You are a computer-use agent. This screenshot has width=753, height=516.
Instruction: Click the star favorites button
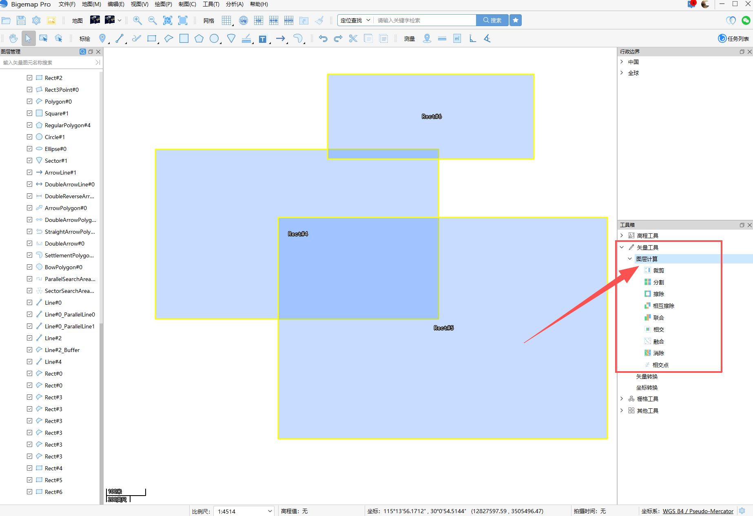(x=516, y=20)
